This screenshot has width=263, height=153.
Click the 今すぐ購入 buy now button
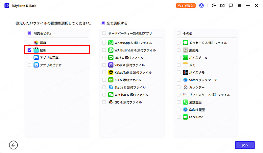[x=186, y=6]
